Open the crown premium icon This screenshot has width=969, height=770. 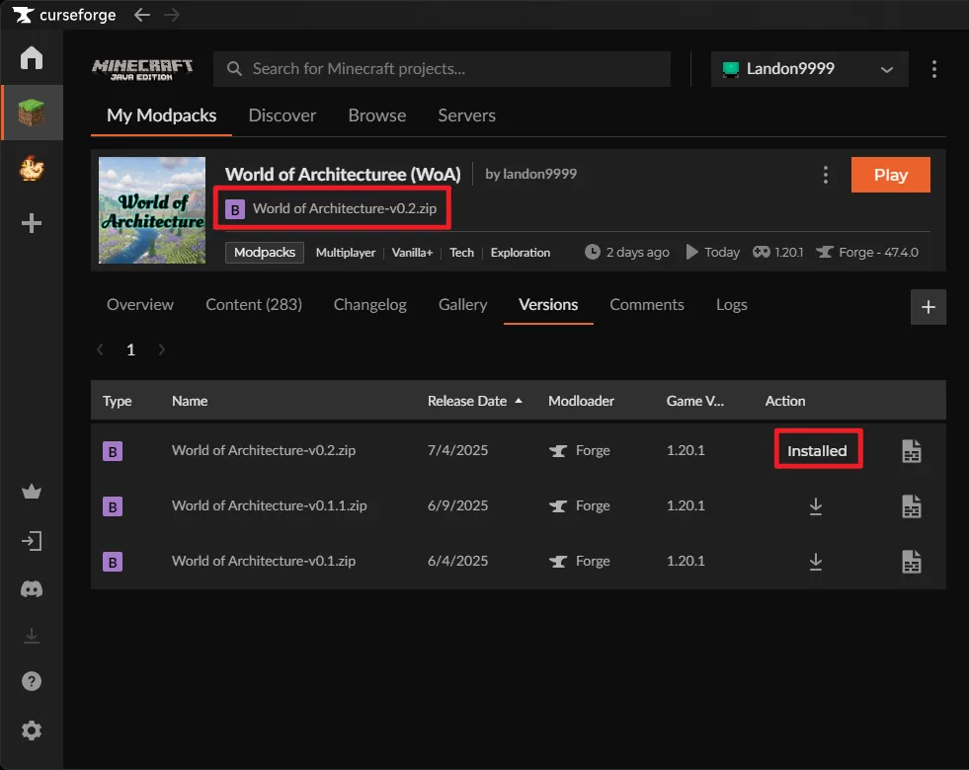click(32, 492)
